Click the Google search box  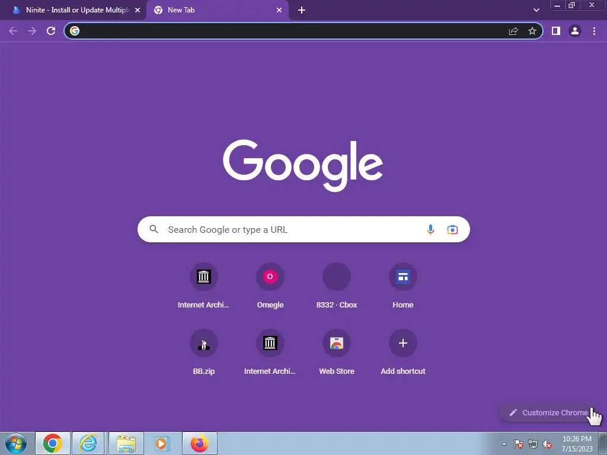pyautogui.click(x=303, y=229)
